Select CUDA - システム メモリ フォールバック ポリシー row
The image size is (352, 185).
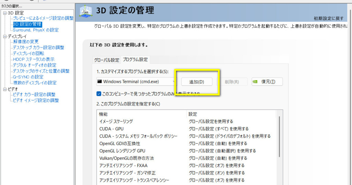tap(186, 136)
